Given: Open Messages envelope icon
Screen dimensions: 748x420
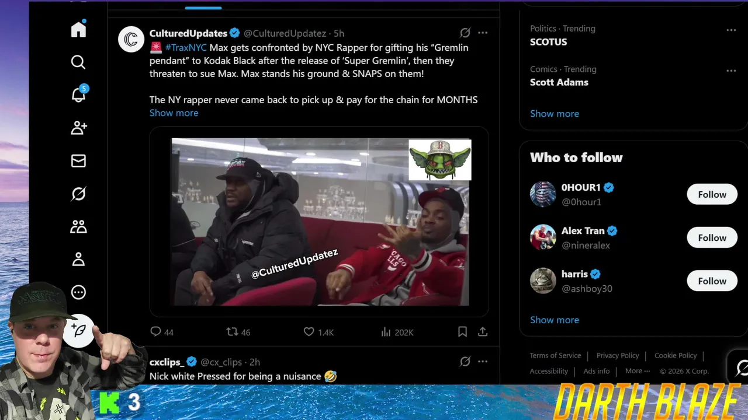Looking at the screenshot, I should (x=78, y=161).
